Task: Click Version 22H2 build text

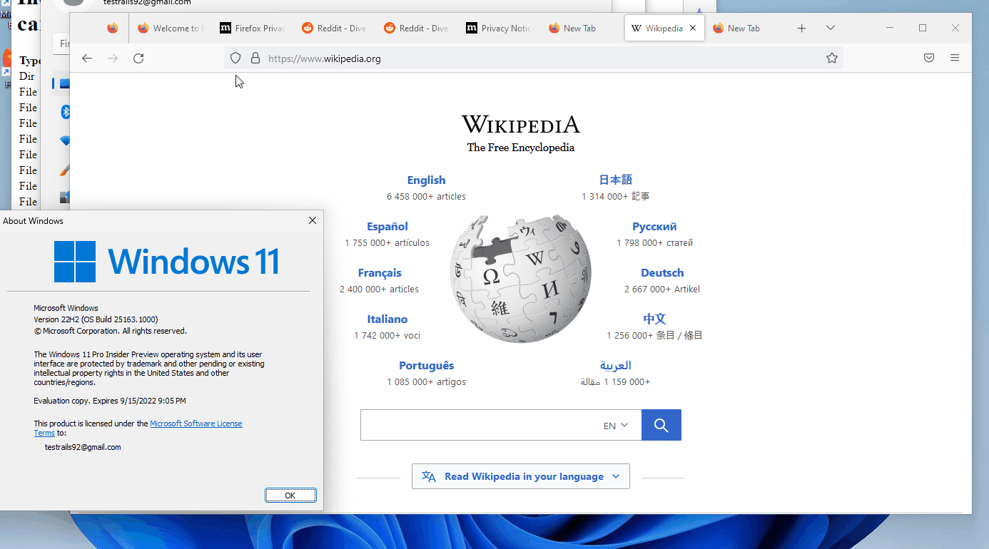Action: (x=96, y=319)
